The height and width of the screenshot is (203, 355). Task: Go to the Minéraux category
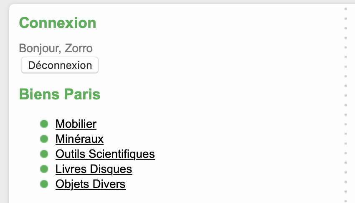(79, 139)
